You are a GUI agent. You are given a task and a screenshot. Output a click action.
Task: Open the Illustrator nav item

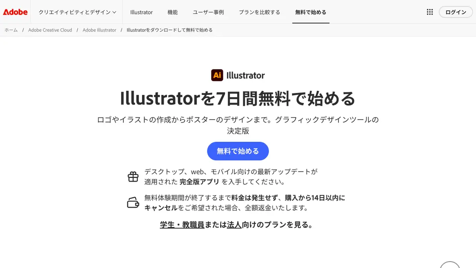pos(141,12)
